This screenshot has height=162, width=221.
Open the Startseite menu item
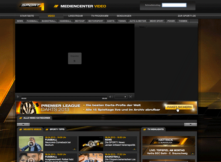click(x=27, y=16)
